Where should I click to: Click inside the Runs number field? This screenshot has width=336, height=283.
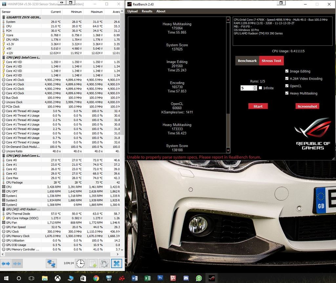coord(247,88)
